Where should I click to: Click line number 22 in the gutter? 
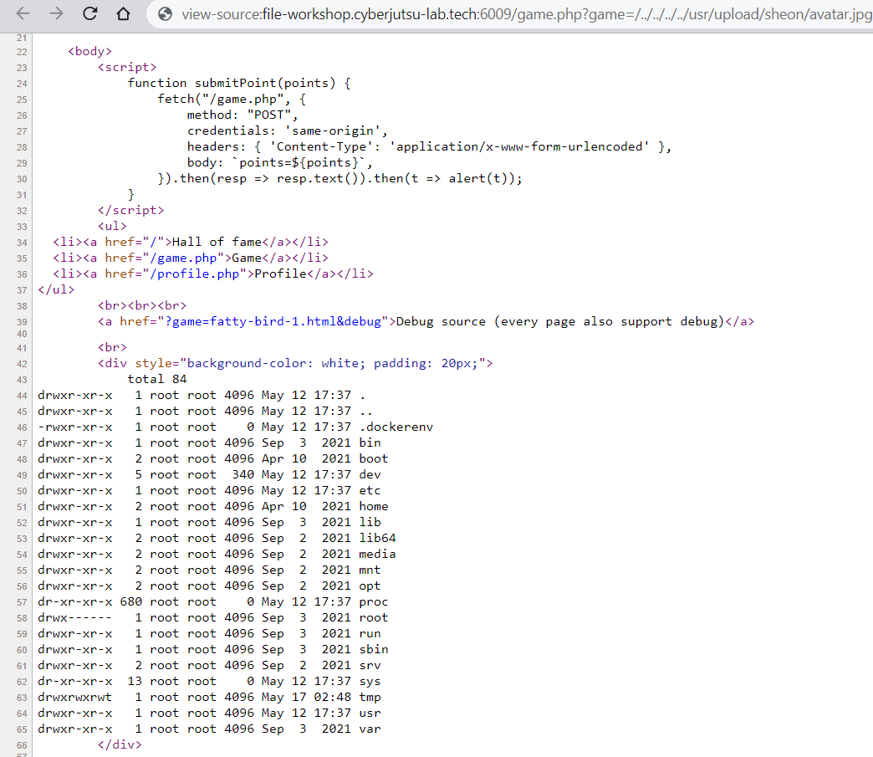click(22, 52)
